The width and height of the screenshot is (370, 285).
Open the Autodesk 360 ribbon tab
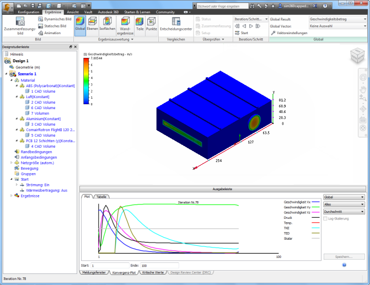(x=108, y=12)
